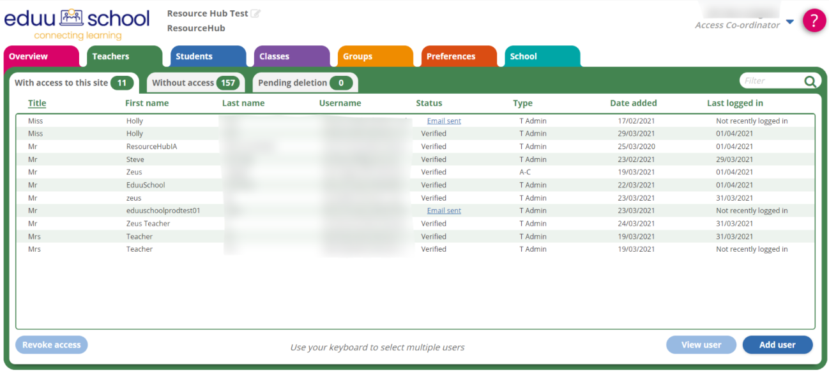Select the ResourceHubIA teacher row

tap(151, 147)
